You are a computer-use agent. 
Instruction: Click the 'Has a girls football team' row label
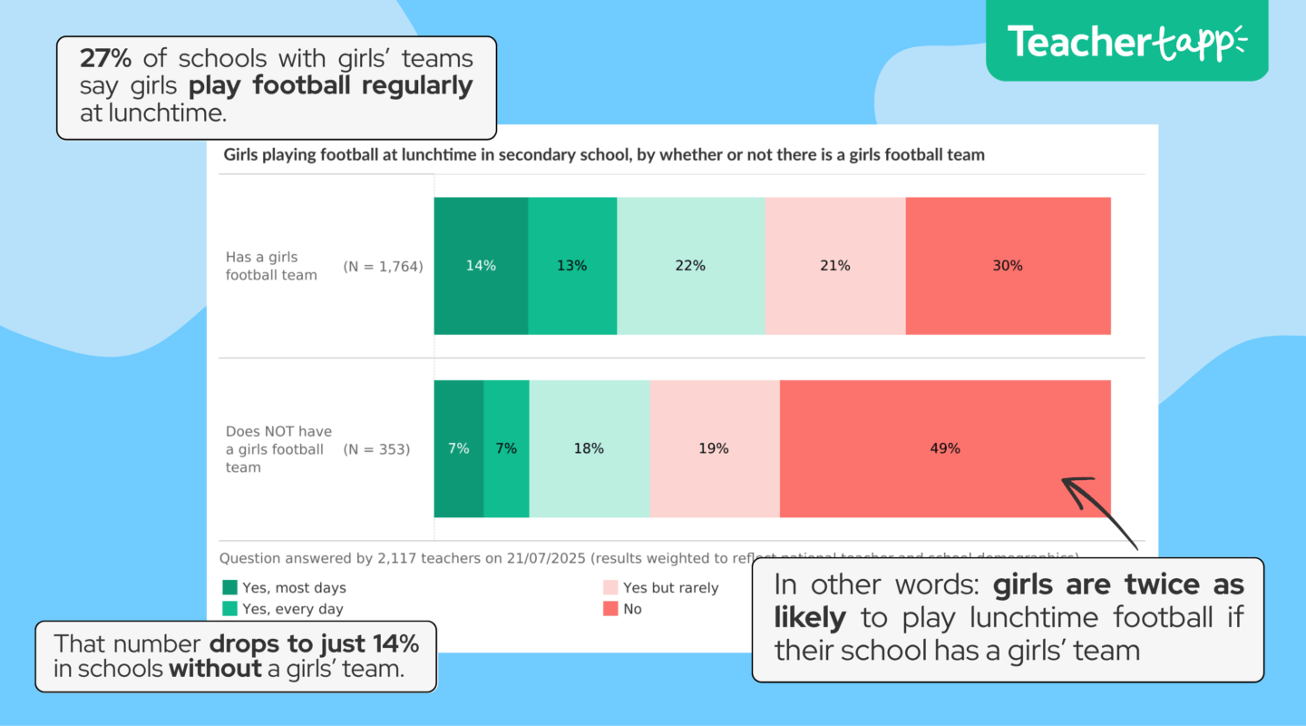(271, 266)
